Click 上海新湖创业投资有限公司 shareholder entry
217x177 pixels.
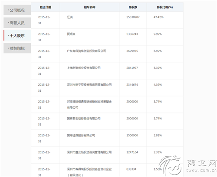(84, 68)
